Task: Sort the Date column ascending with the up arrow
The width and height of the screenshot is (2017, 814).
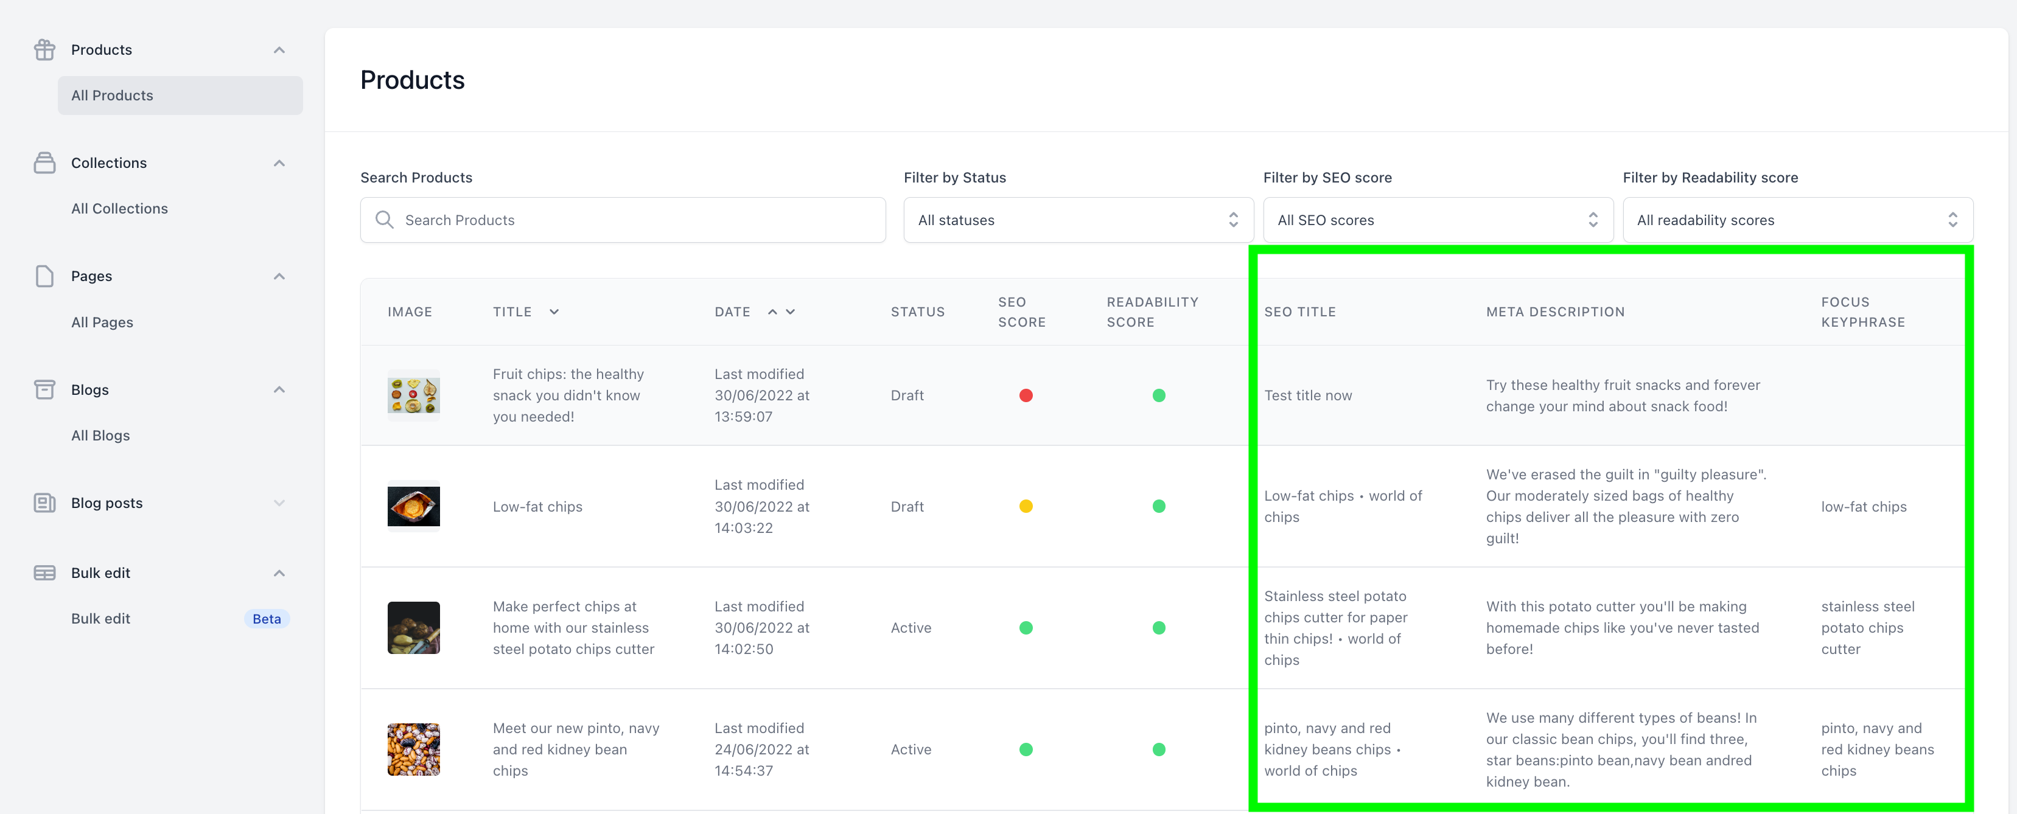Action: coord(772,311)
